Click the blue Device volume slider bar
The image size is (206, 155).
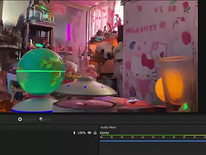point(153,141)
